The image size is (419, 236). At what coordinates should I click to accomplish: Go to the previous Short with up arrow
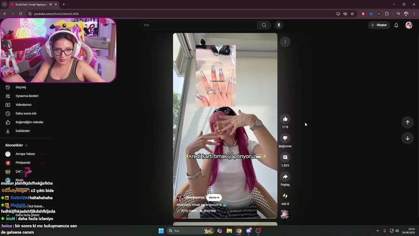pyautogui.click(x=408, y=122)
